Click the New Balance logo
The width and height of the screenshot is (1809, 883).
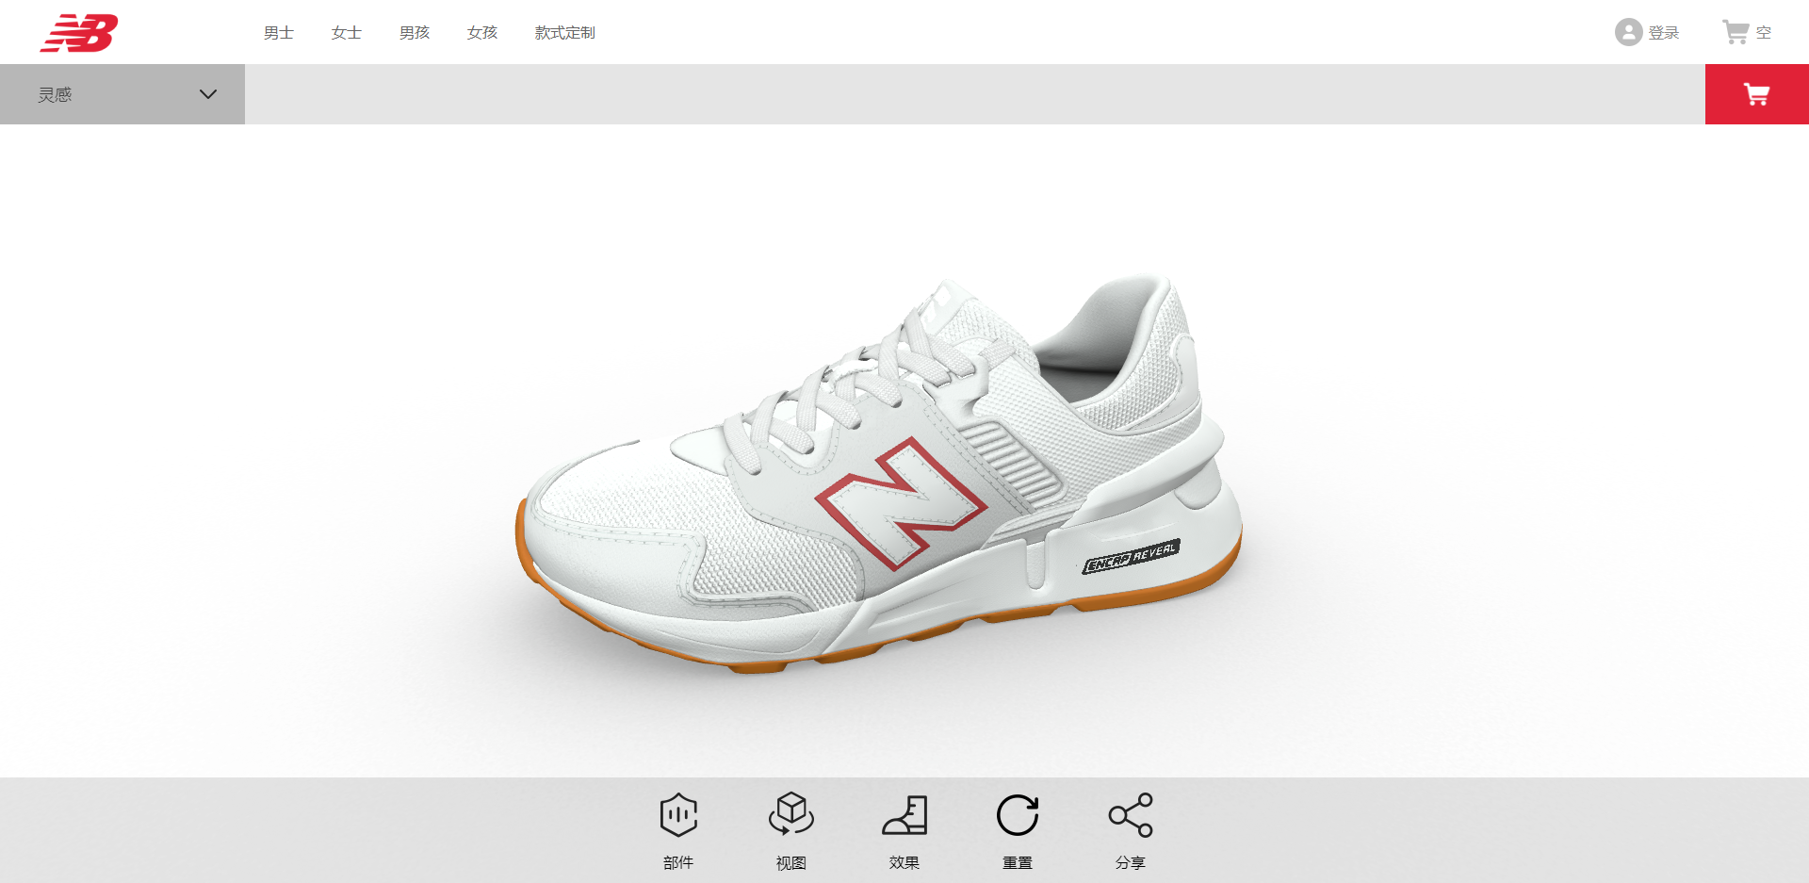[79, 33]
